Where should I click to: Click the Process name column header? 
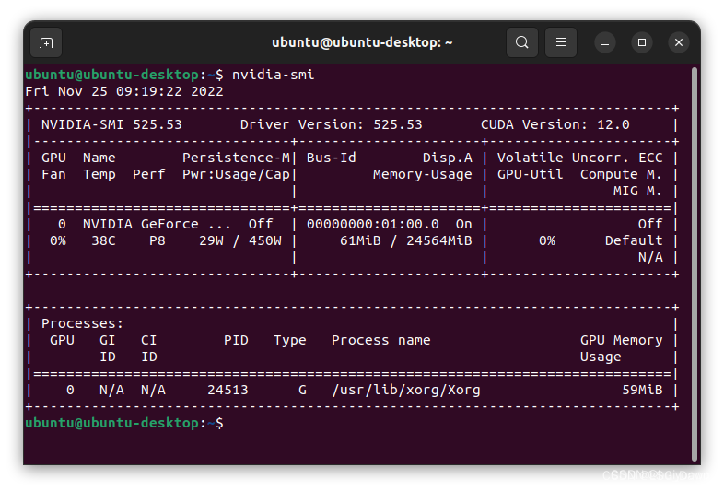point(381,341)
